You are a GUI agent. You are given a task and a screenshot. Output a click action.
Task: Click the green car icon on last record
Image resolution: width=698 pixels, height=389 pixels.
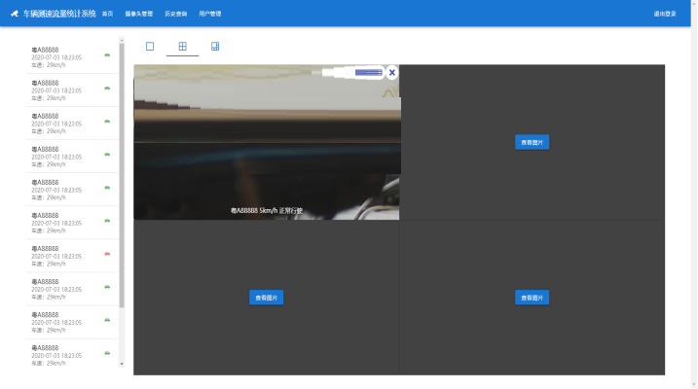point(106,353)
